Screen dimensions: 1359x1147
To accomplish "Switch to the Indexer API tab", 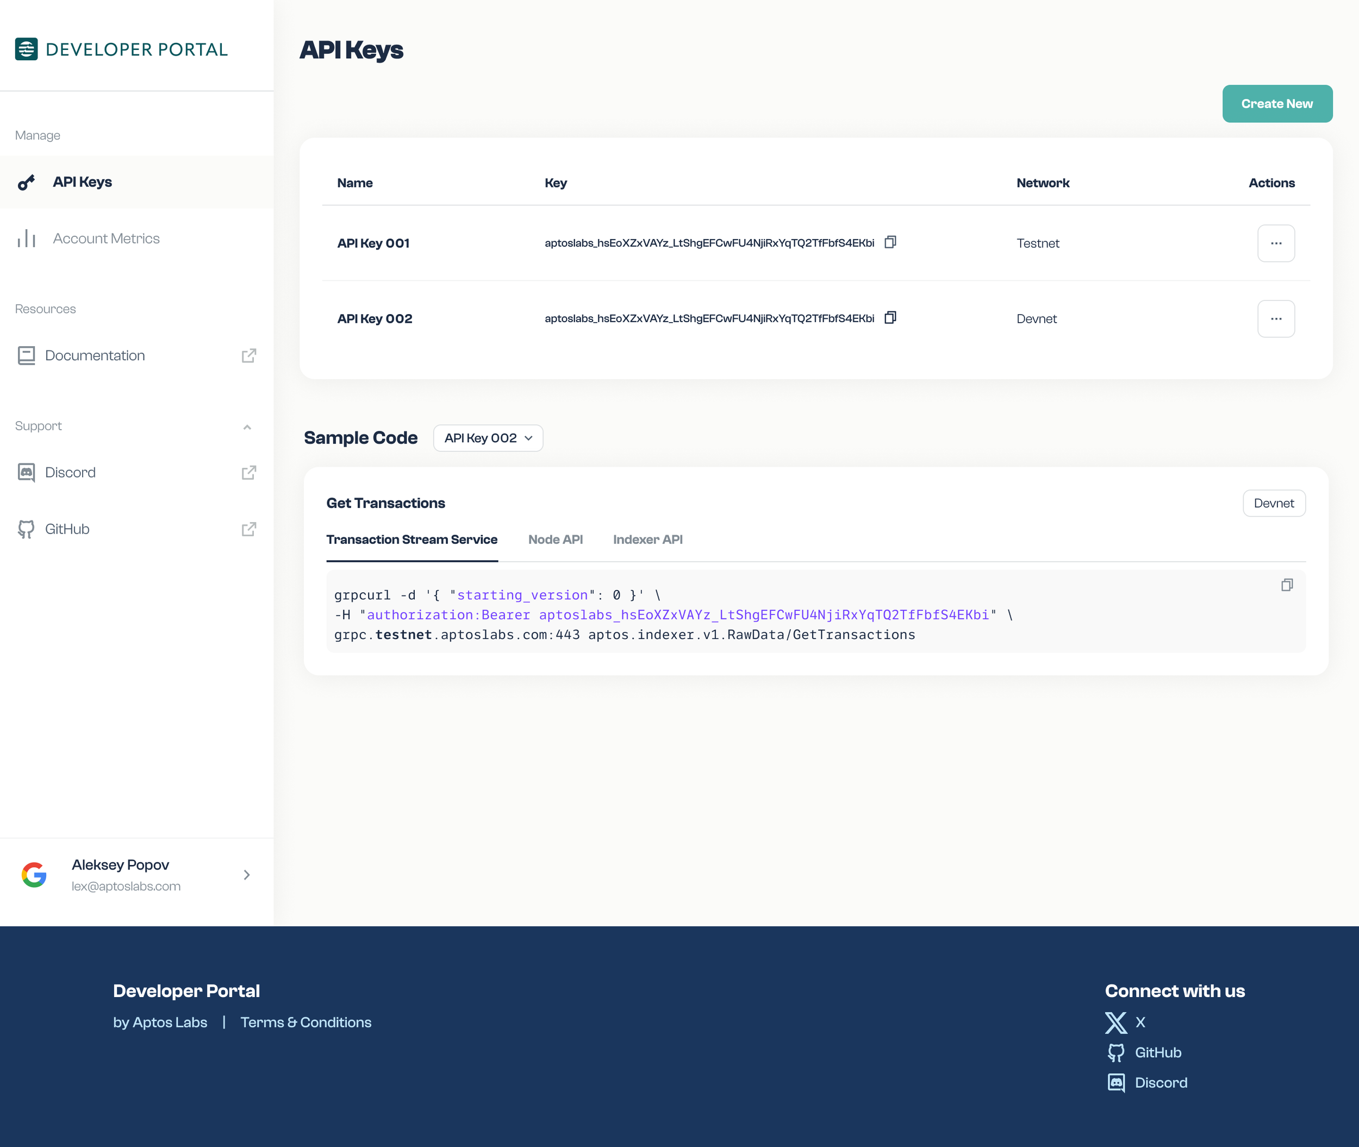I will coord(648,540).
